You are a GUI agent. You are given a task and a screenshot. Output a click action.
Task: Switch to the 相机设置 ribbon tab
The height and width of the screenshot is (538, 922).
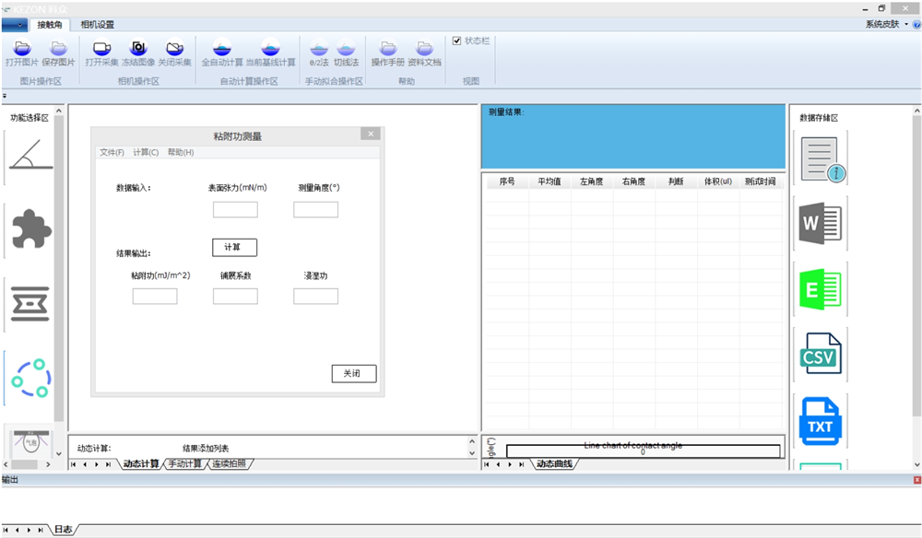pyautogui.click(x=97, y=25)
